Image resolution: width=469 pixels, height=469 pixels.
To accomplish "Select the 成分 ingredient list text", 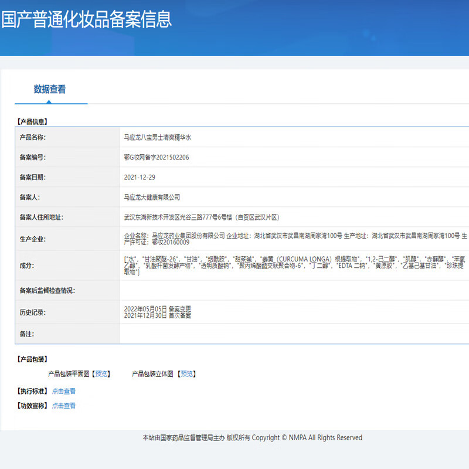I will click(295, 266).
